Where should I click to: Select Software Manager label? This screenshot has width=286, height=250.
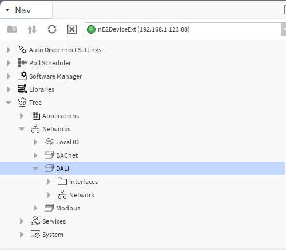tap(55, 76)
